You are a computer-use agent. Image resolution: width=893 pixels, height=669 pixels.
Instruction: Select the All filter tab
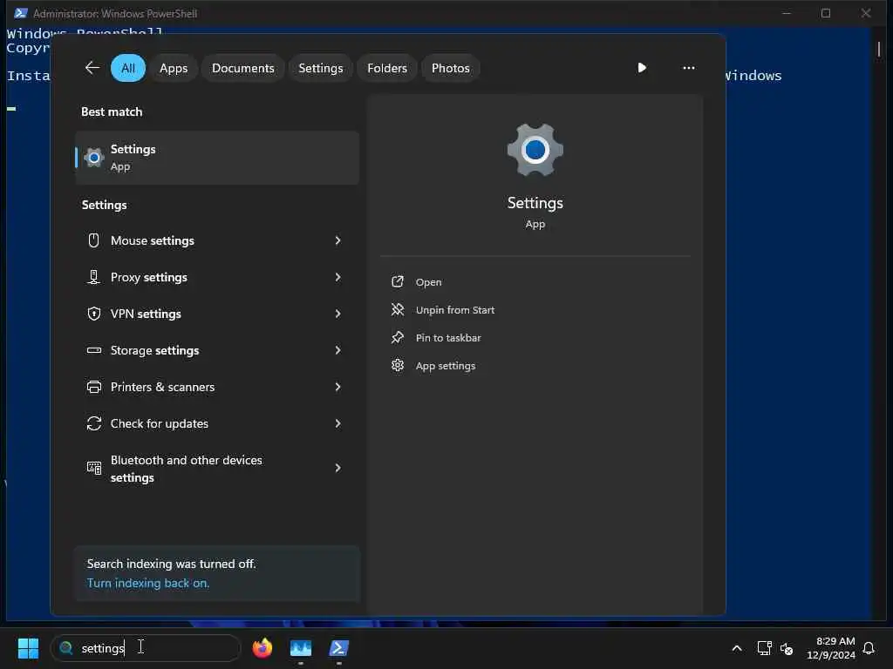[128, 68]
